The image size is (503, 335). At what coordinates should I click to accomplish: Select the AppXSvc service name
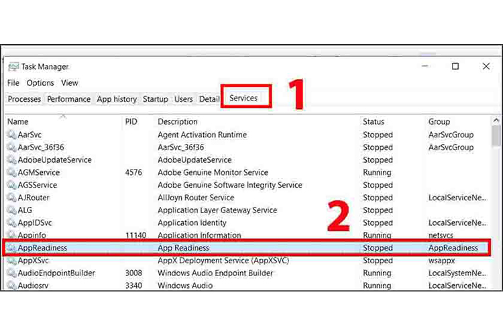(x=33, y=261)
